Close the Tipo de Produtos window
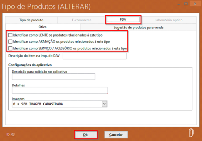Viewport: 202px width, 141px height. tap(195, 4)
